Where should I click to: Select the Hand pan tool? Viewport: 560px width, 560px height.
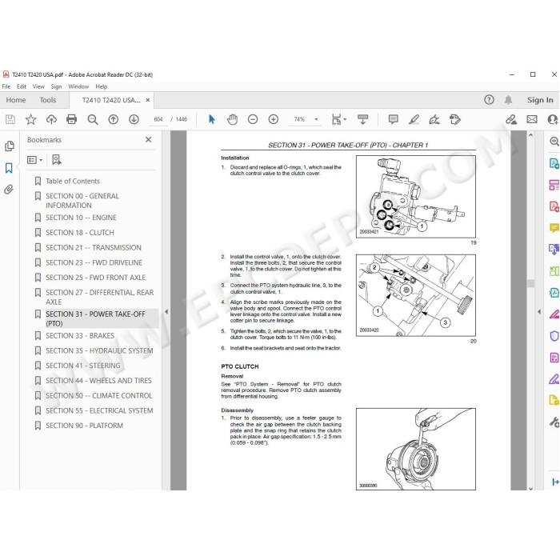coord(232,119)
